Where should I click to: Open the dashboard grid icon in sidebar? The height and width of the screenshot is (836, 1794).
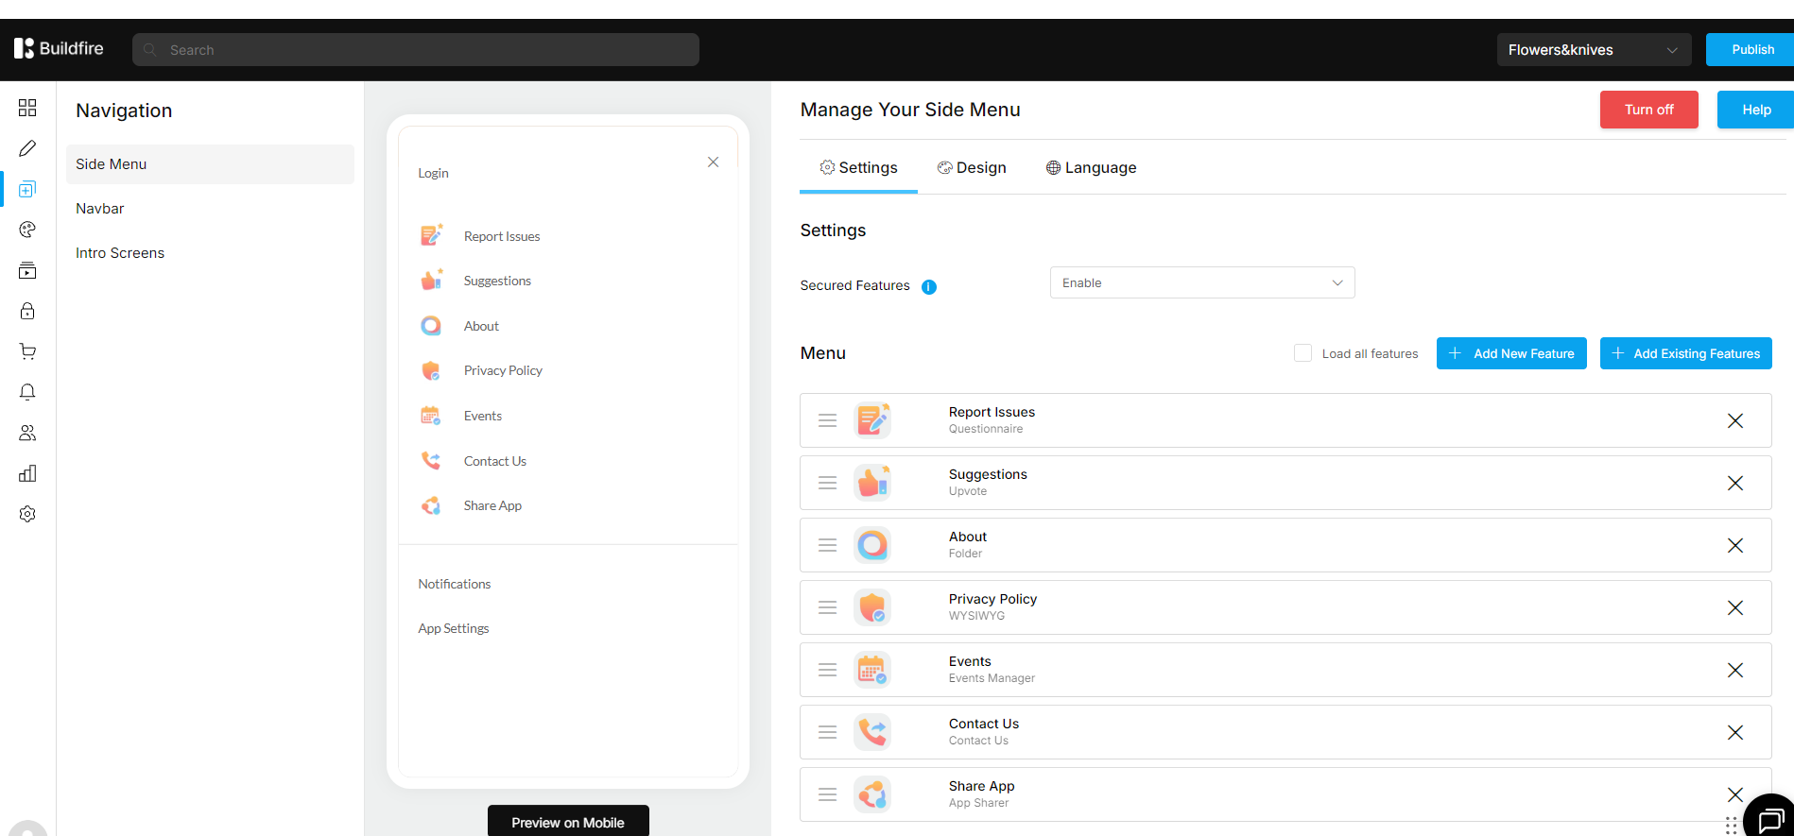[27, 108]
